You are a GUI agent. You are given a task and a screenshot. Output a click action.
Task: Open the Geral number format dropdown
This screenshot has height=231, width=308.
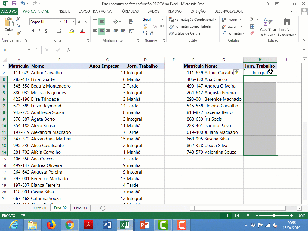click(x=163, y=20)
